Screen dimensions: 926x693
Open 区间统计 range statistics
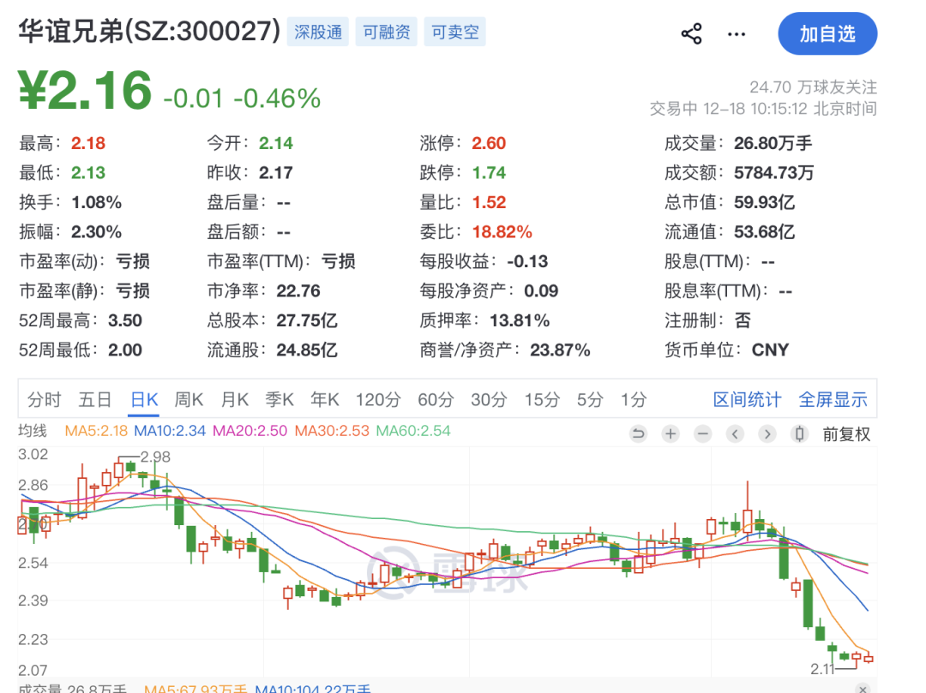(747, 400)
